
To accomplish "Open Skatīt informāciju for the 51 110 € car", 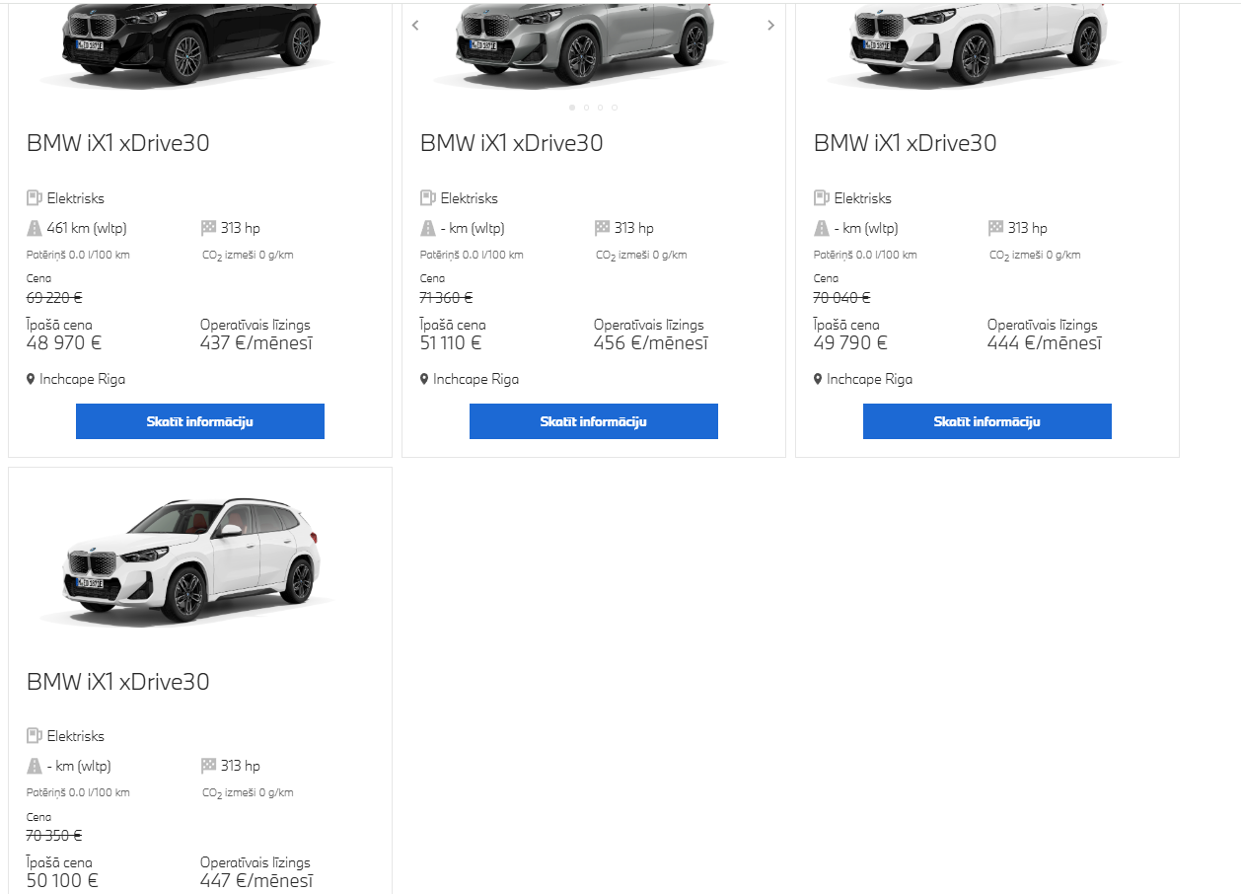I will coord(594,421).
